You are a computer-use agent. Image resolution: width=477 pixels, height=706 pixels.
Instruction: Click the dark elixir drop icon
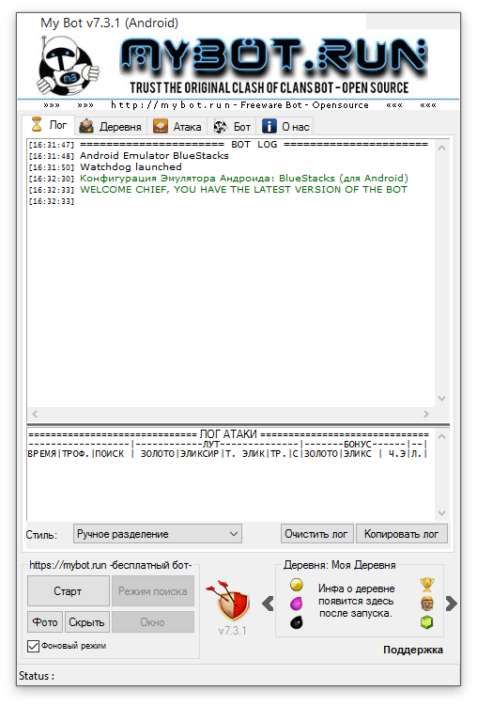pos(297,622)
